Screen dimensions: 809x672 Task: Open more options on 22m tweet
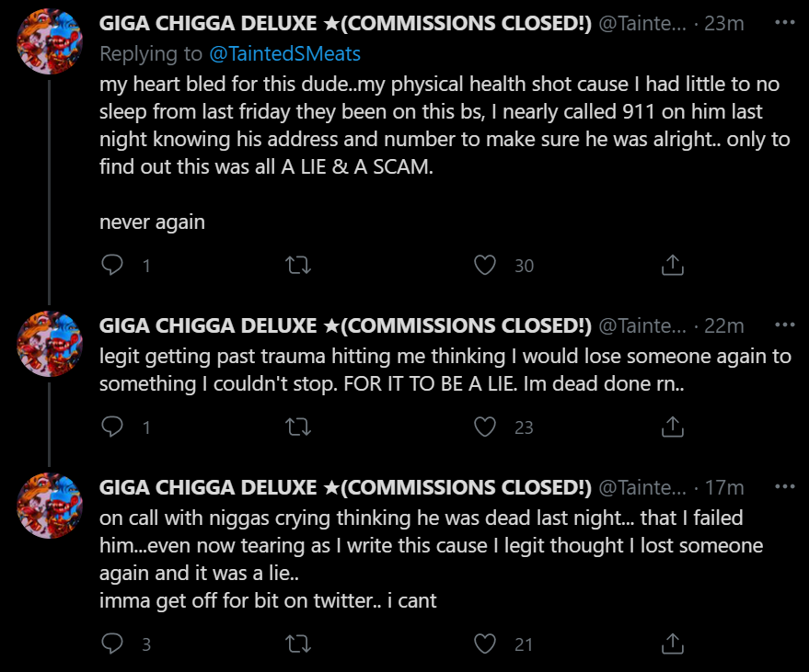pos(785,325)
